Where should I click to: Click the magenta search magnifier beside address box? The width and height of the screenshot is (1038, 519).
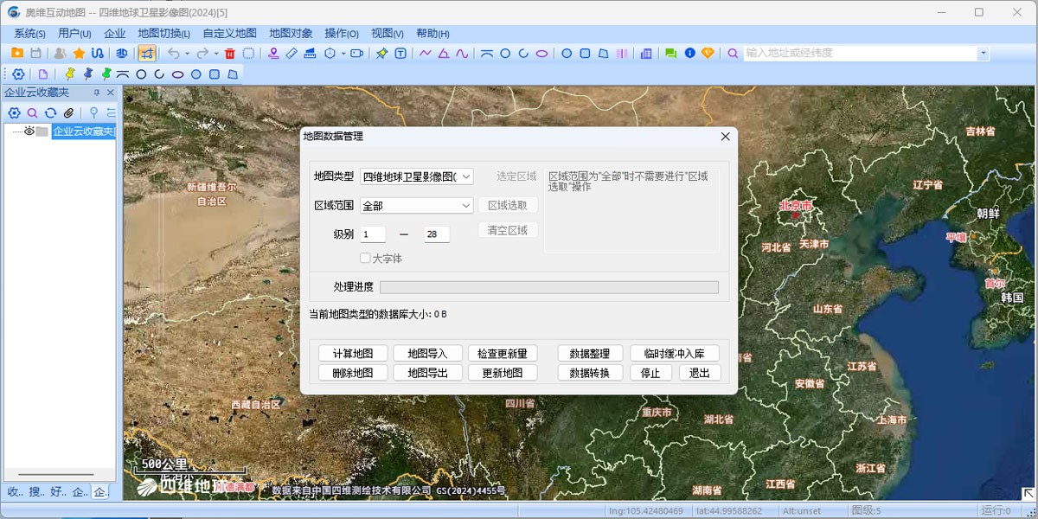[x=733, y=54]
